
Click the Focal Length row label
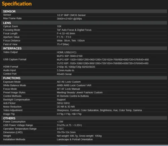[x=10, y=33]
